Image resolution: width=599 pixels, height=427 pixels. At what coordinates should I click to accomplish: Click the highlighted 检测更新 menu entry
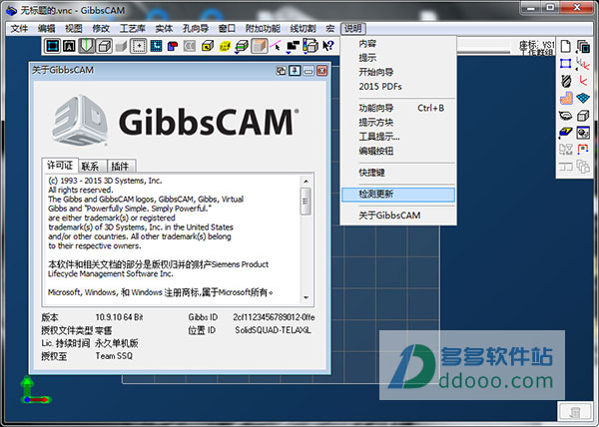tap(398, 195)
